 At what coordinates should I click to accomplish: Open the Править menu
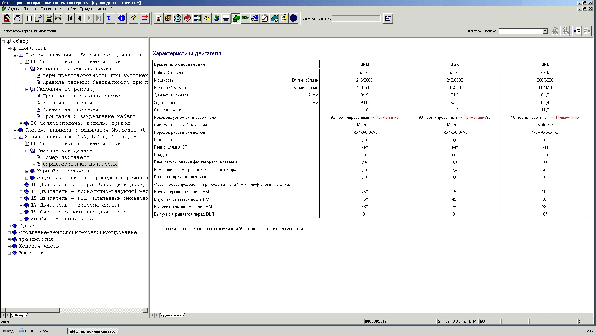(30, 9)
